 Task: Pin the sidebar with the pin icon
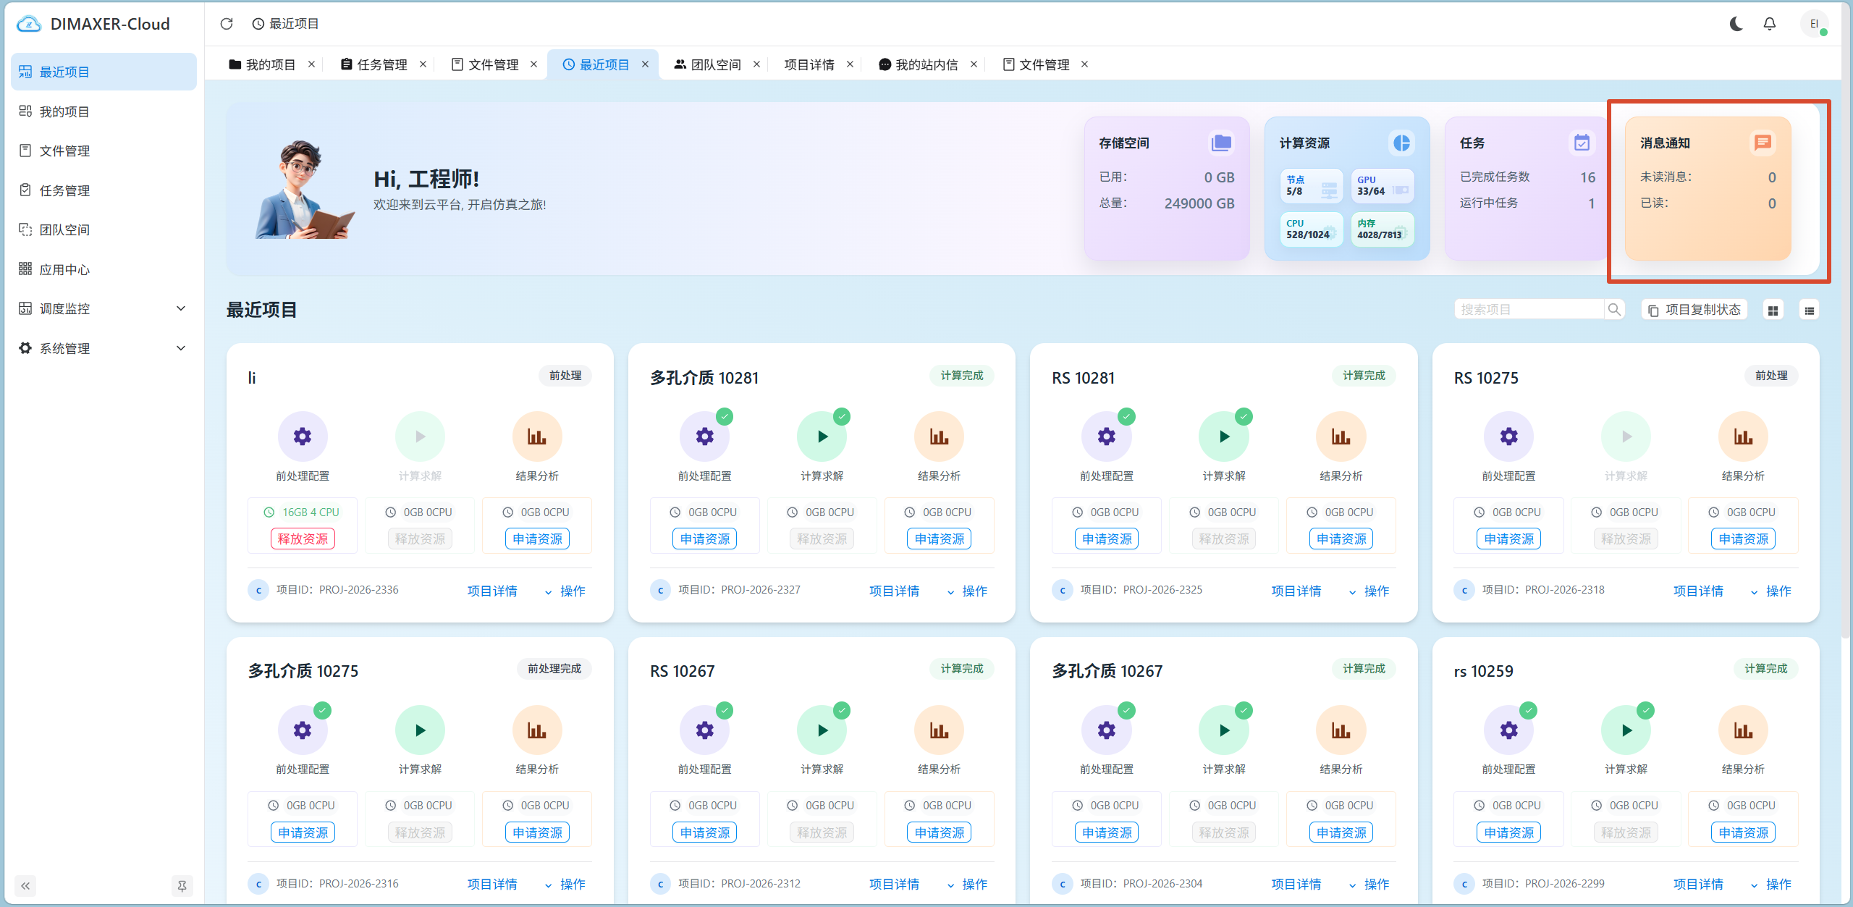tap(182, 886)
